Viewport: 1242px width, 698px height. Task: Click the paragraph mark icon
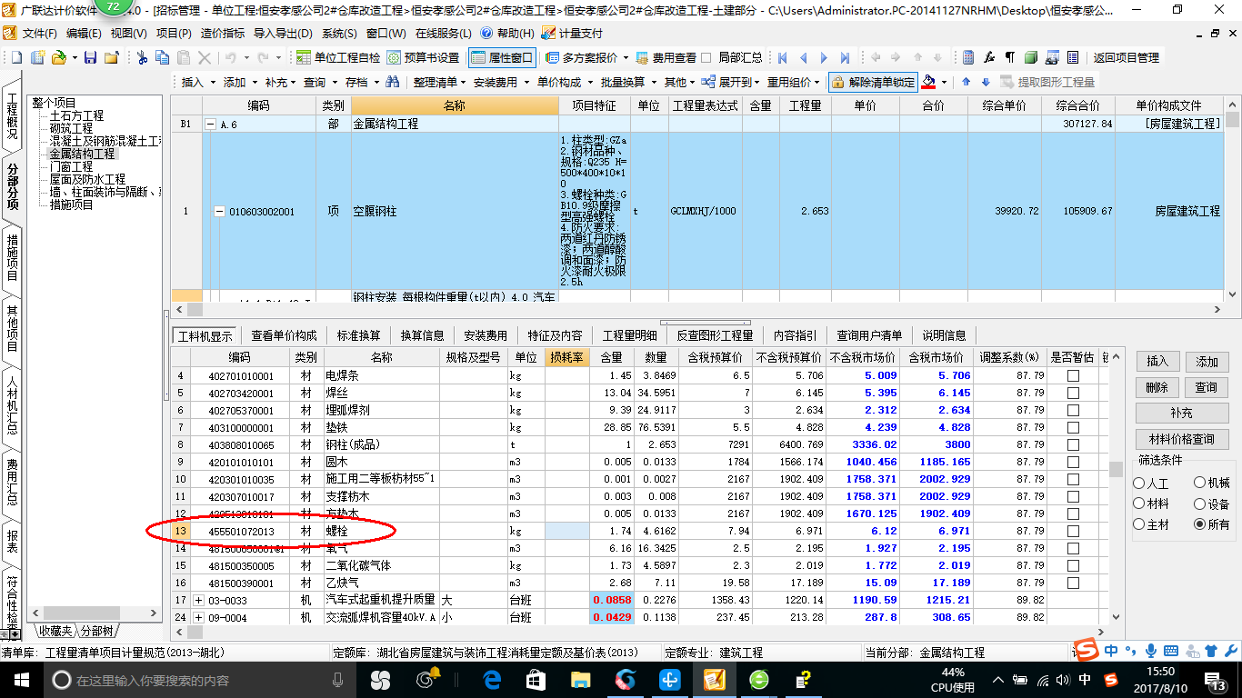point(1009,57)
